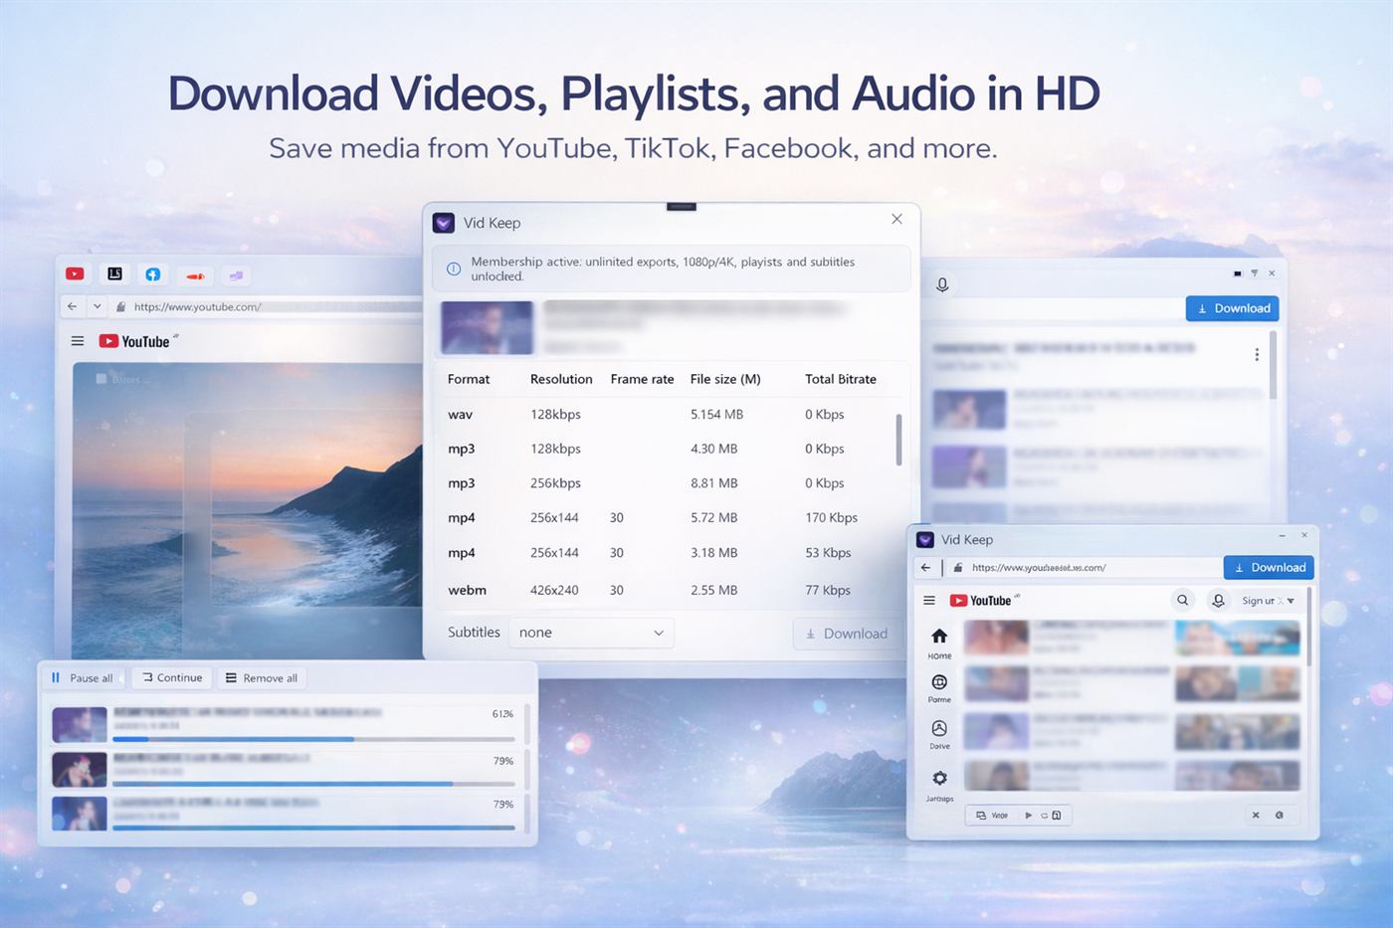Image resolution: width=1393 pixels, height=928 pixels.
Task: Select the Home icon in YouTube's sidebar
Action: click(x=938, y=638)
